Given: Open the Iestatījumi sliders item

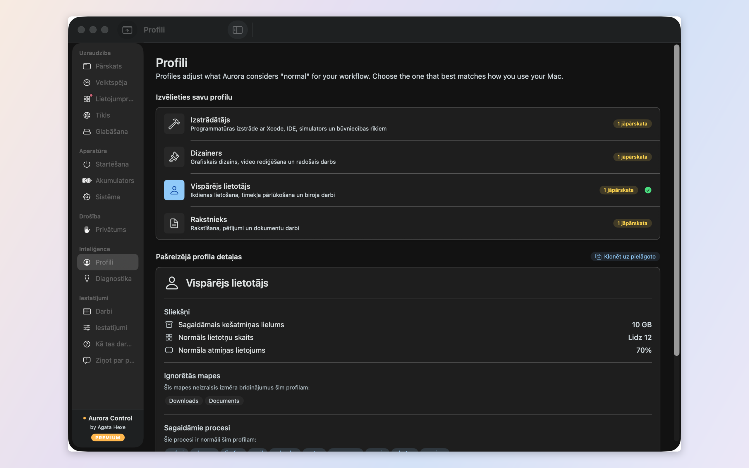Looking at the screenshot, I should pyautogui.click(x=108, y=328).
